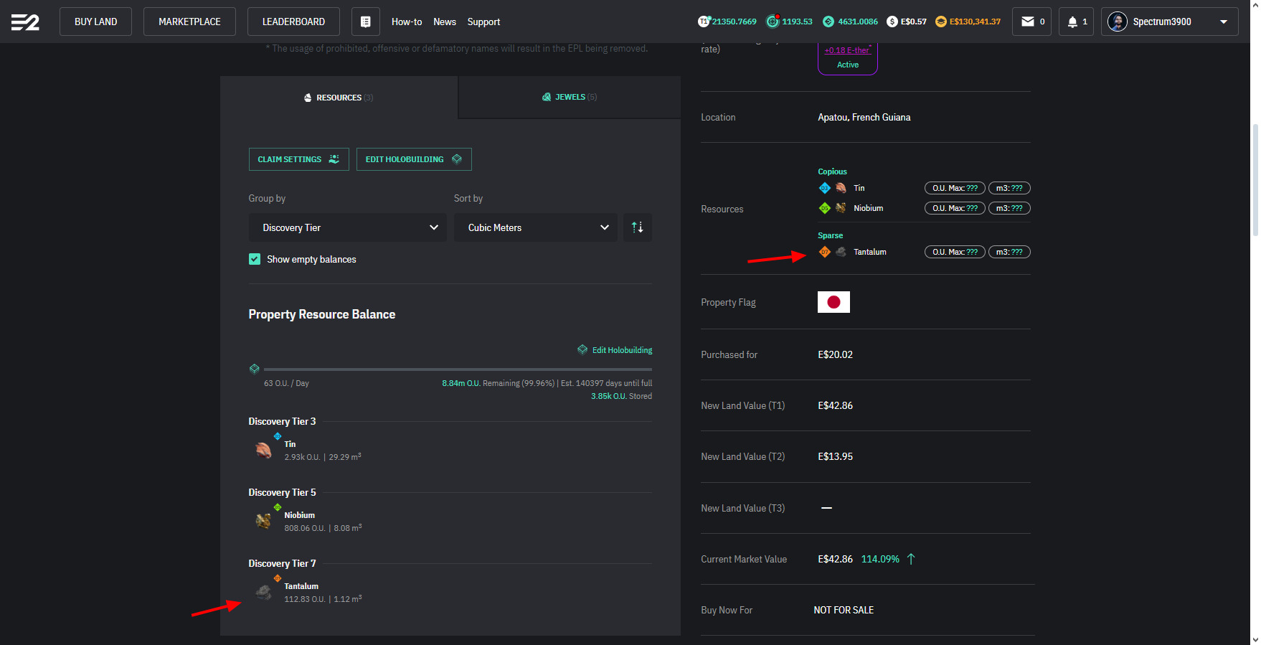Viewport: 1261px width, 645px height.
Task: Click the Japan property flag
Action: coord(833,302)
